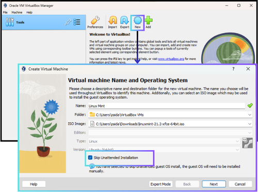Screen dimensions: 258x192
Task: Open the Help menu in menu bar
Action: (29, 12)
